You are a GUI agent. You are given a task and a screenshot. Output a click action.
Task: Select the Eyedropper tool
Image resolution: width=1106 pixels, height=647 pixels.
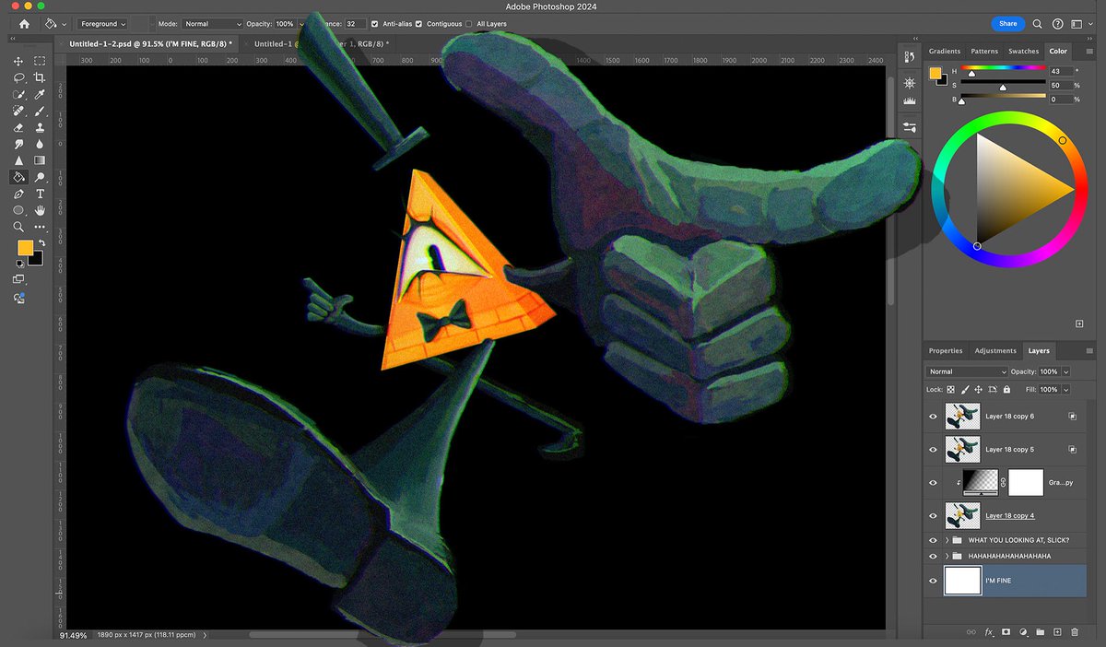(x=40, y=94)
